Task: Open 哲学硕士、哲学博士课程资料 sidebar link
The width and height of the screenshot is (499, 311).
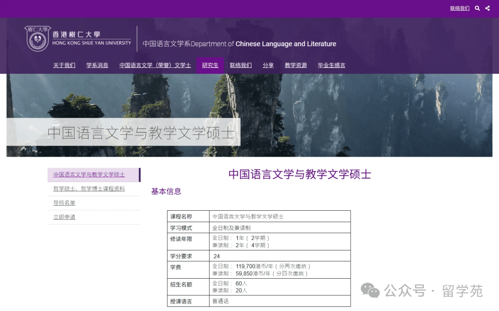Action: 89,189
